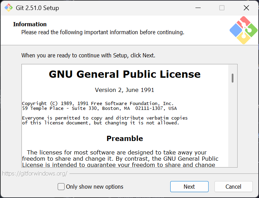The image size is (259, 198).
Task: Open the gitforwindows.org link
Action: click(x=35, y=173)
